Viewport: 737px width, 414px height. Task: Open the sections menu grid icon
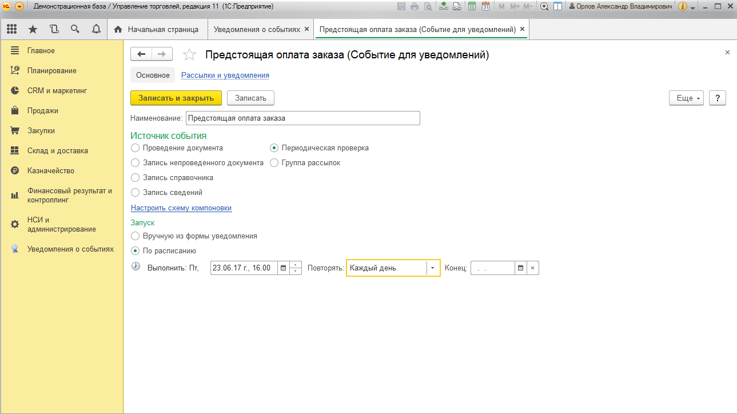click(11, 29)
